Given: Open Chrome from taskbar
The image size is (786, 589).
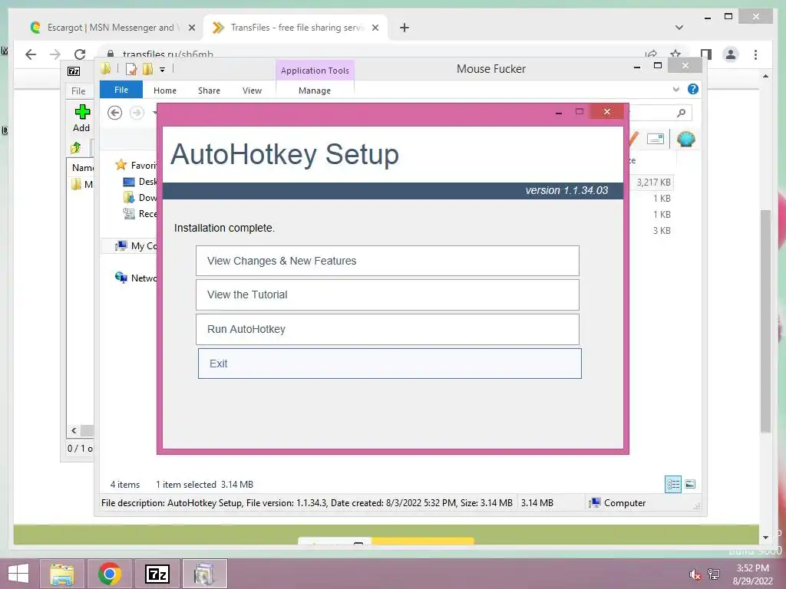Looking at the screenshot, I should point(109,574).
